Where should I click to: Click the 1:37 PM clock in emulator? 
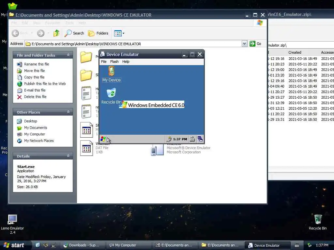coord(180,139)
